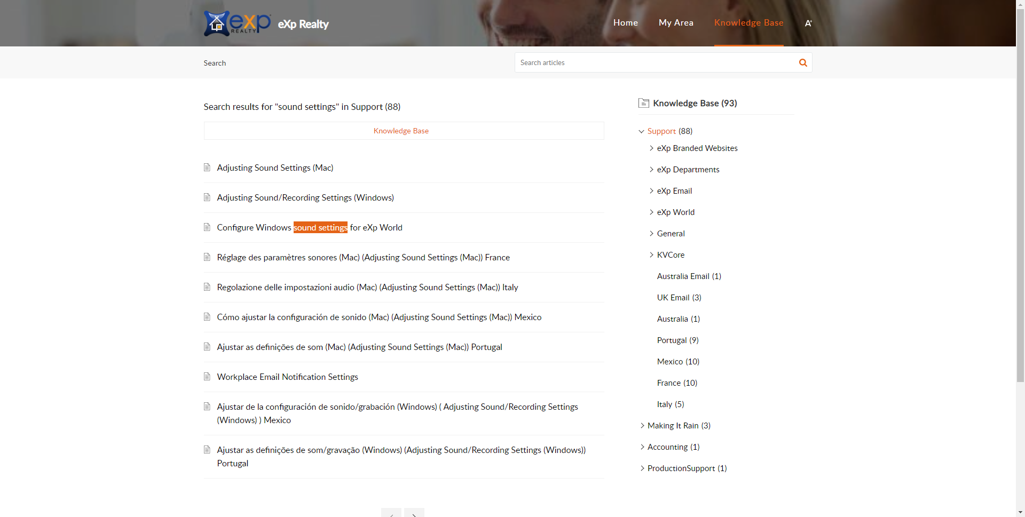Open the My Area menu item

click(676, 22)
